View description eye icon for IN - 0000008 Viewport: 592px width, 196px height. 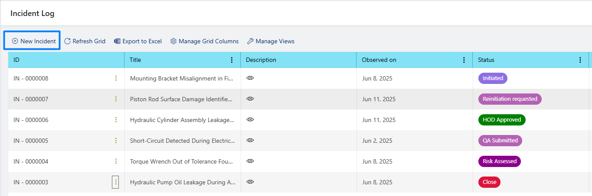[250, 78]
